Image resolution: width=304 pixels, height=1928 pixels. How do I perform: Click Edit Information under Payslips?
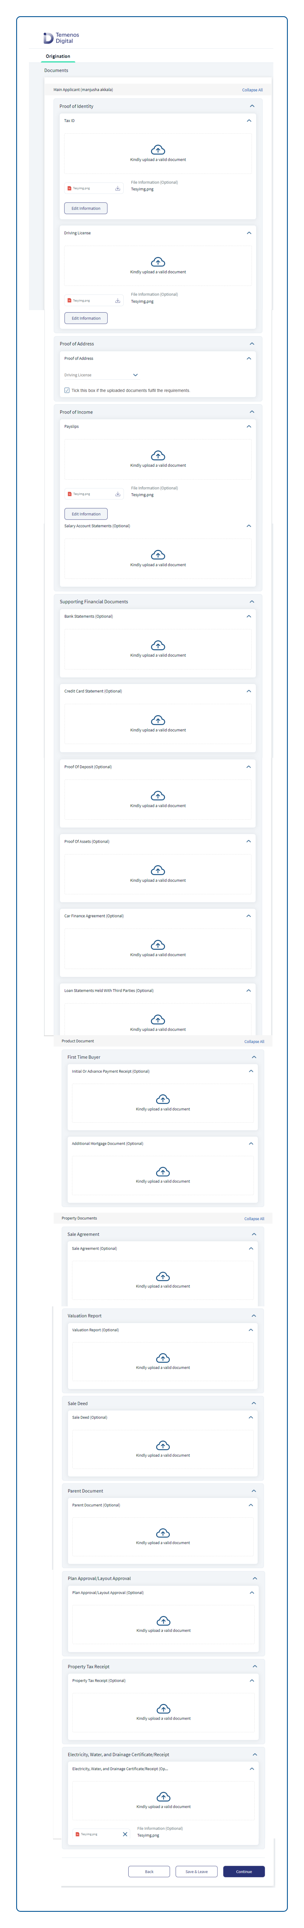click(x=86, y=514)
